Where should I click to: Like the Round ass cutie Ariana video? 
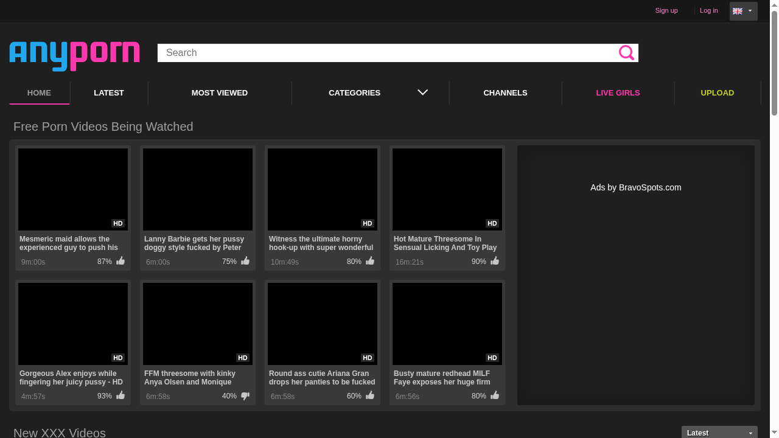369,395
